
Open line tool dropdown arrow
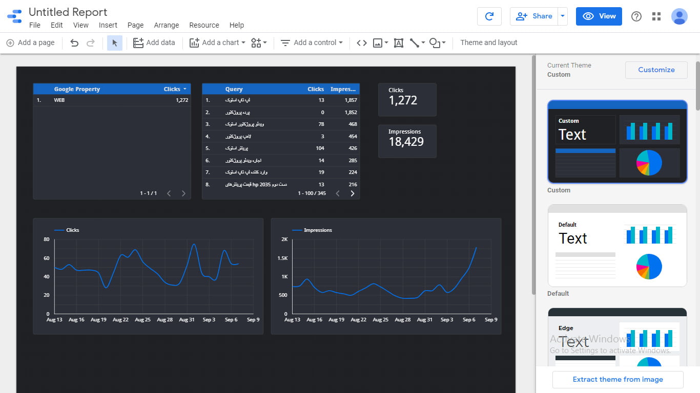click(x=423, y=43)
